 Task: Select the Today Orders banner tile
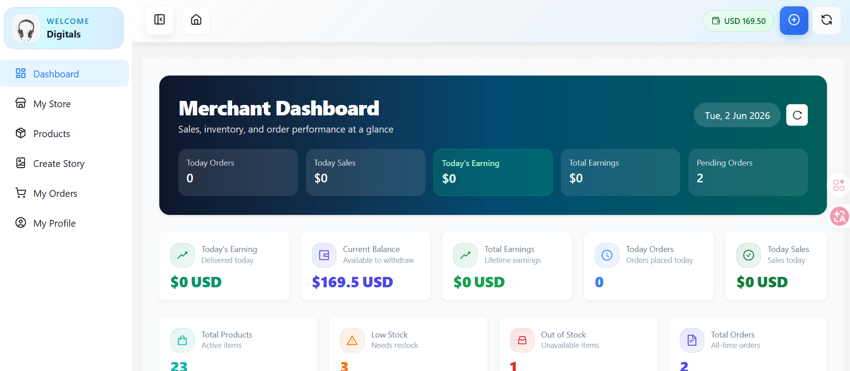[x=238, y=172]
